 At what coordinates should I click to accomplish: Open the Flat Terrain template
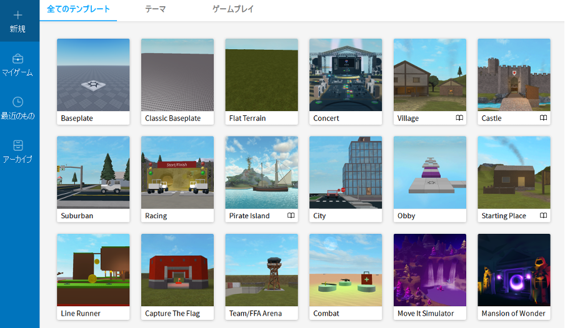click(261, 75)
